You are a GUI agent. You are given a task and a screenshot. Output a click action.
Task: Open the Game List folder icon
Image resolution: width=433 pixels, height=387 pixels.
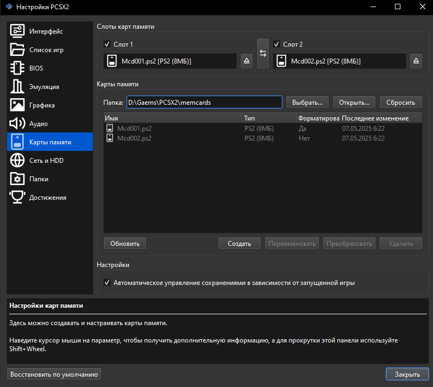coord(17,50)
